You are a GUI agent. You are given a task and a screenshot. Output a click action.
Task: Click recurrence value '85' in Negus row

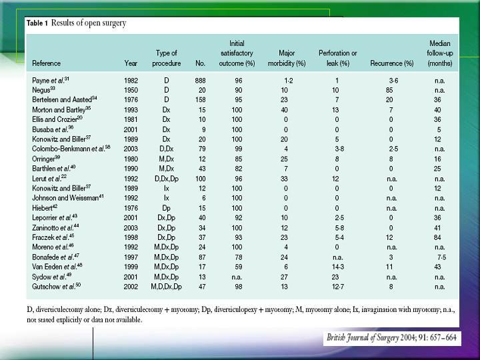pyautogui.click(x=389, y=90)
